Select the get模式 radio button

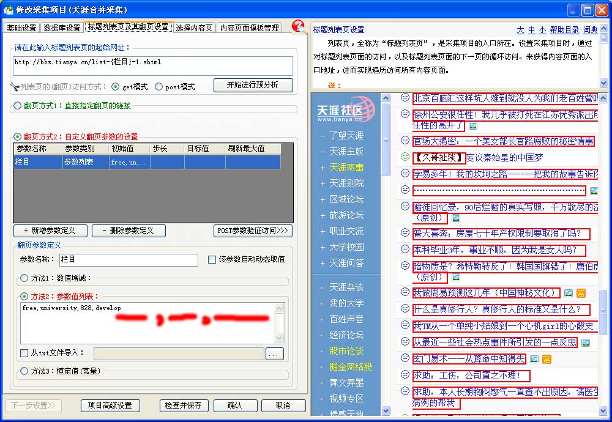115,87
